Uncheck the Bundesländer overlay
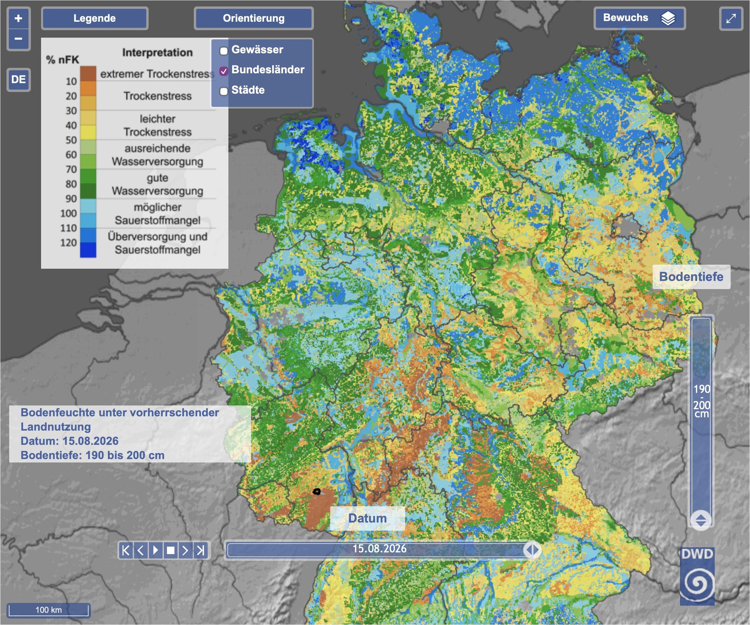 click(x=224, y=71)
